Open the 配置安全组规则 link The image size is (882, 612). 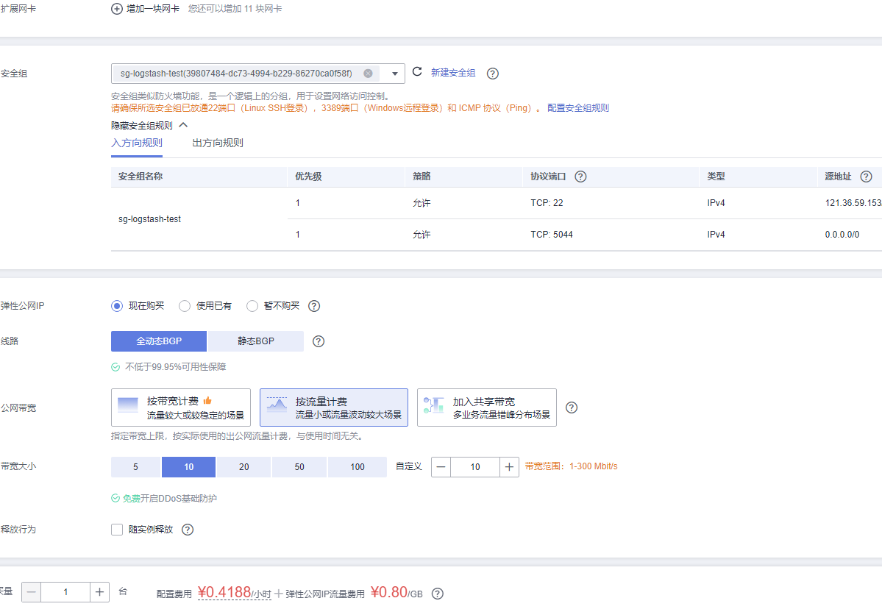pos(578,108)
